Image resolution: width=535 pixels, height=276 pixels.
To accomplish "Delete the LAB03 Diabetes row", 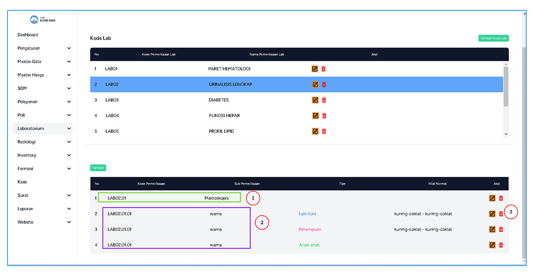I will click(324, 100).
